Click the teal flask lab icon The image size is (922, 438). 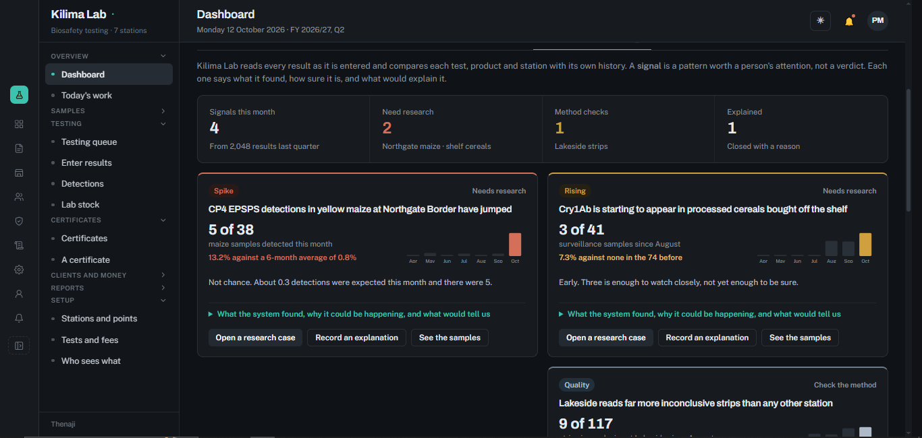tap(19, 95)
